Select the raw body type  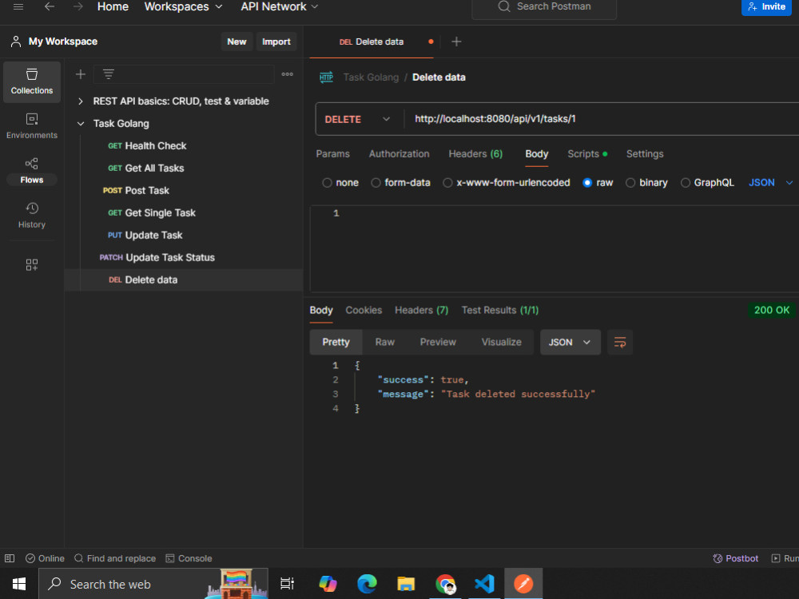click(x=587, y=183)
